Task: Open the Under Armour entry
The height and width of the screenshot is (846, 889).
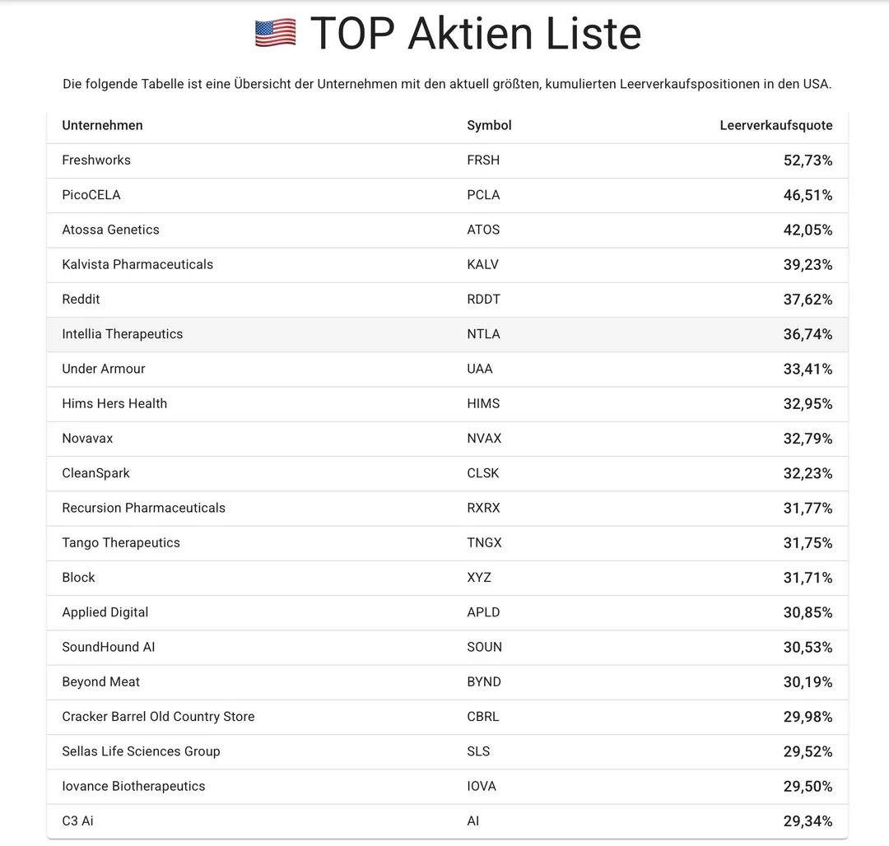Action: point(104,369)
